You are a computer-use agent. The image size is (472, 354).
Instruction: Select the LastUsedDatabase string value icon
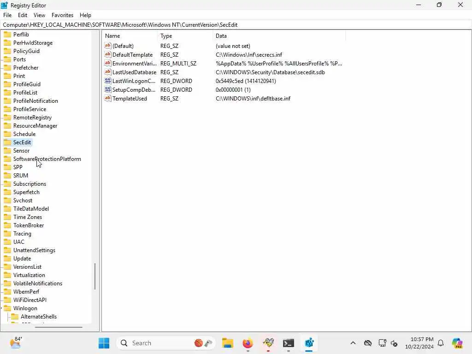point(108,72)
